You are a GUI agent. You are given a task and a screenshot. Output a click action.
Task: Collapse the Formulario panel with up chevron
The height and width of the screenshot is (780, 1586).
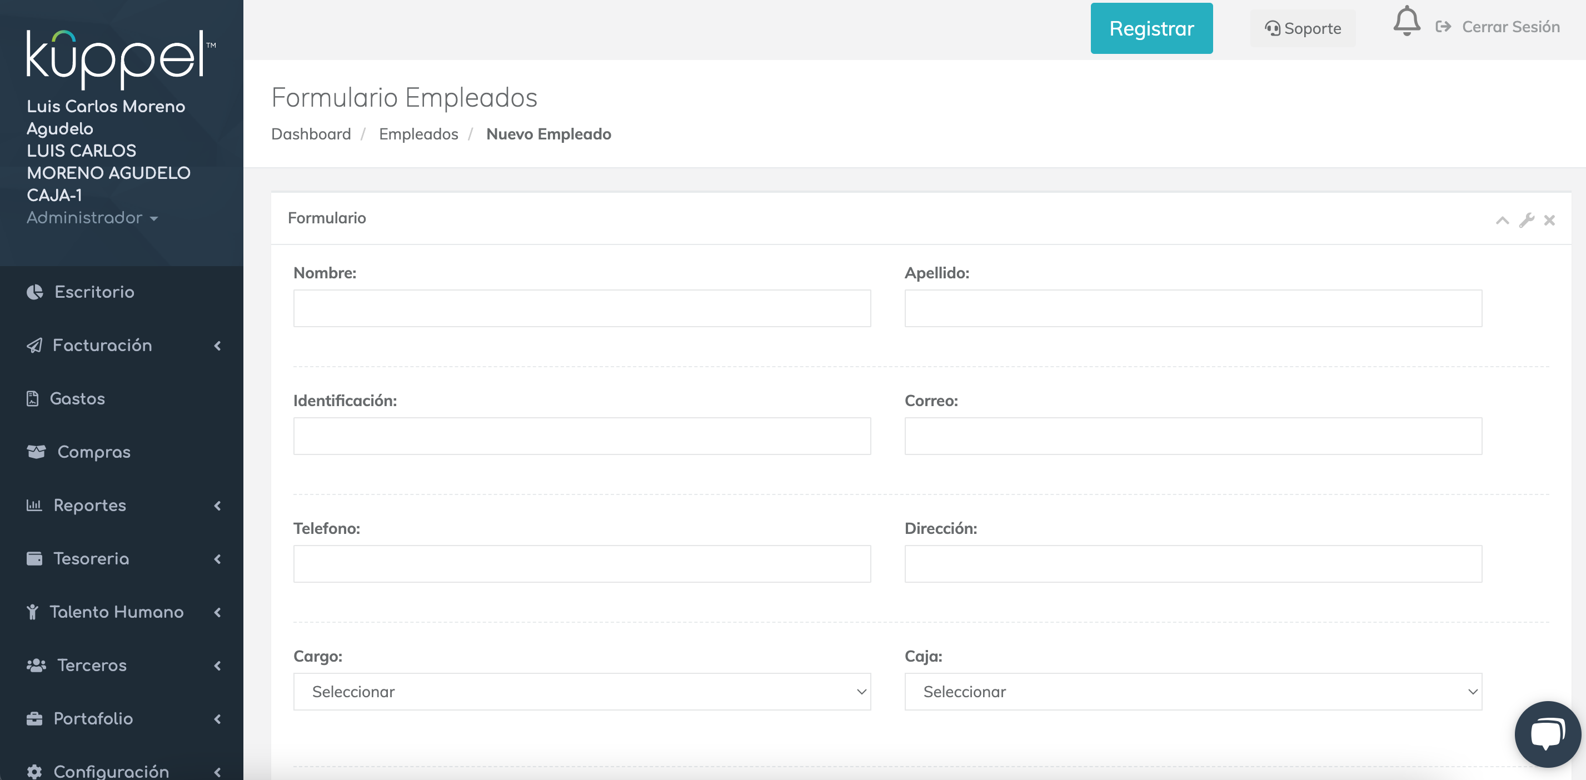(1502, 221)
